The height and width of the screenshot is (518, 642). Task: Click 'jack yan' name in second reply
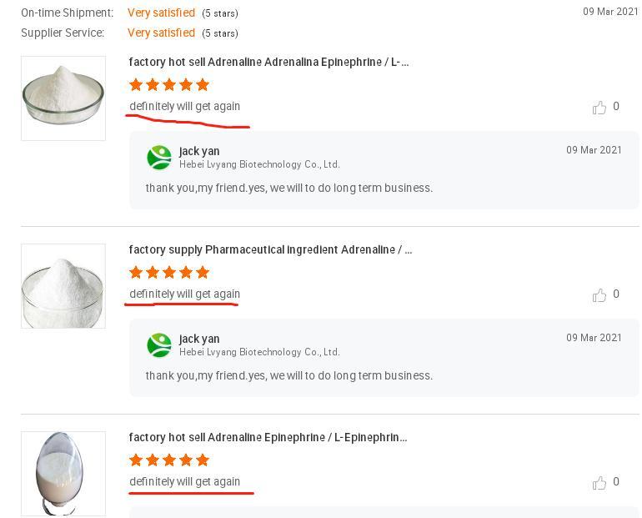199,339
